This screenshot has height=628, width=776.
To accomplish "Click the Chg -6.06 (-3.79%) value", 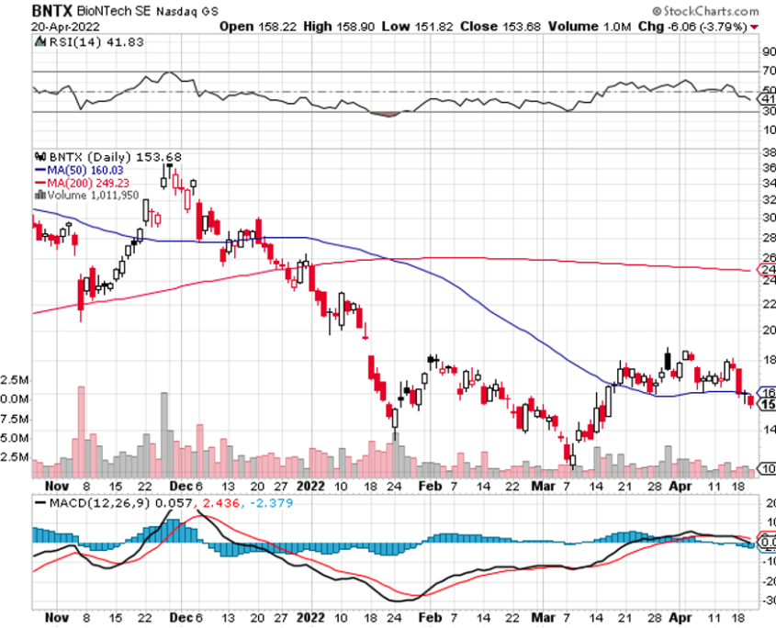I will pos(692,27).
